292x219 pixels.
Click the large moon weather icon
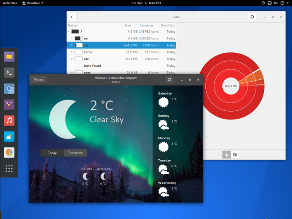63,119
